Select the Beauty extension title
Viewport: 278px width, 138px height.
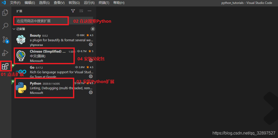[35, 36]
